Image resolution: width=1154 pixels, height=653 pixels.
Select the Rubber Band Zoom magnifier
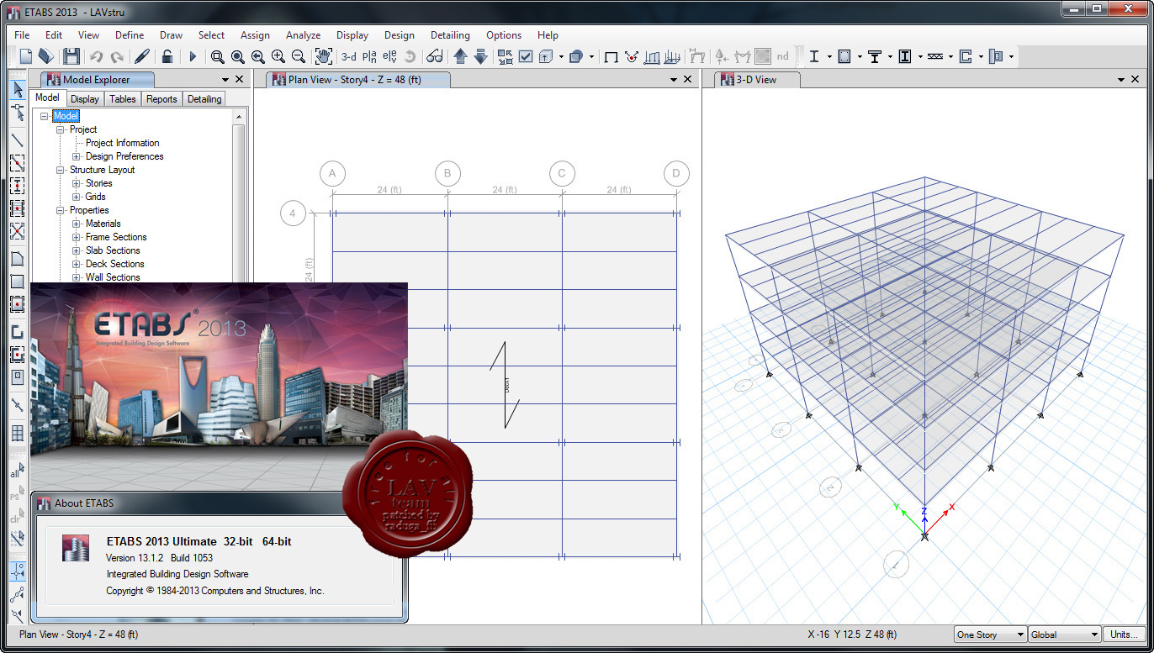[217, 56]
